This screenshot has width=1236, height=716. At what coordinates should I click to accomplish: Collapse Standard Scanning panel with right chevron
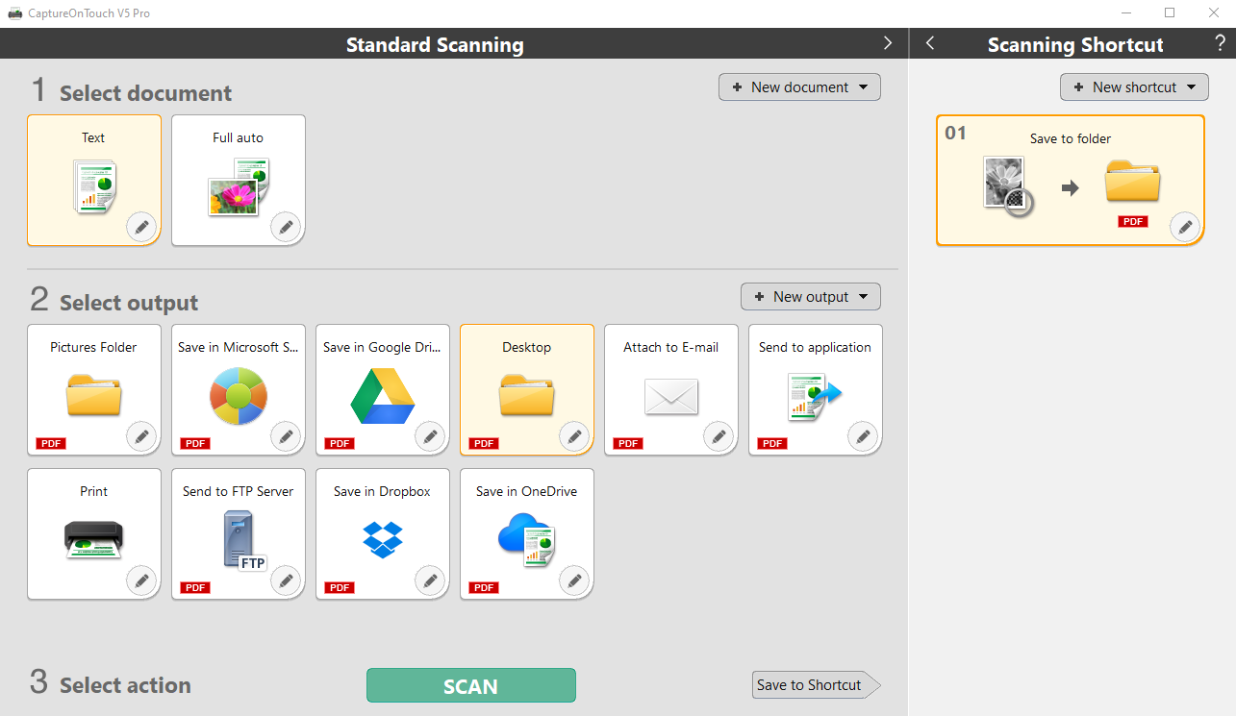point(888,43)
